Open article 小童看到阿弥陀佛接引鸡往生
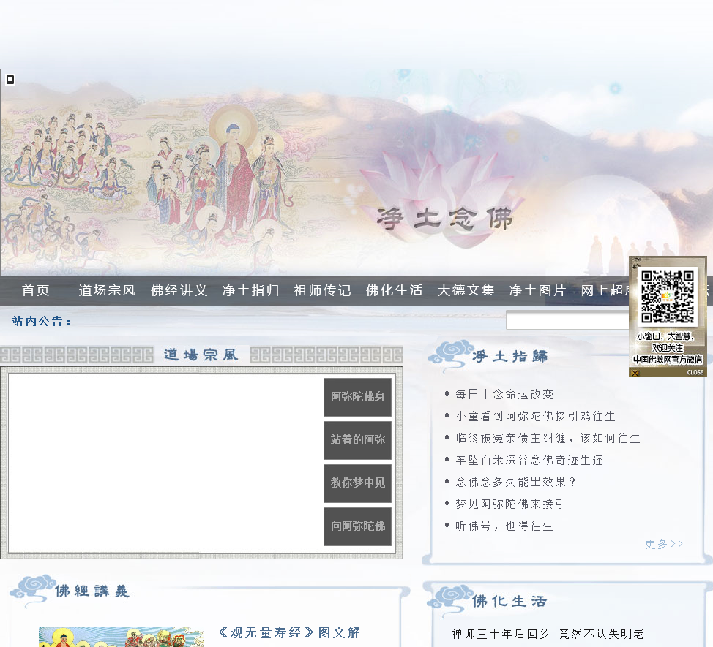The width and height of the screenshot is (713, 647). [x=535, y=417]
